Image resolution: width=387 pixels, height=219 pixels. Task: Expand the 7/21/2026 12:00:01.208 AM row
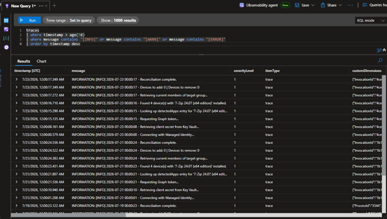pos(17,198)
